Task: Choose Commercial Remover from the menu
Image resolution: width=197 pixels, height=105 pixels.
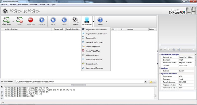Action: 94,68
